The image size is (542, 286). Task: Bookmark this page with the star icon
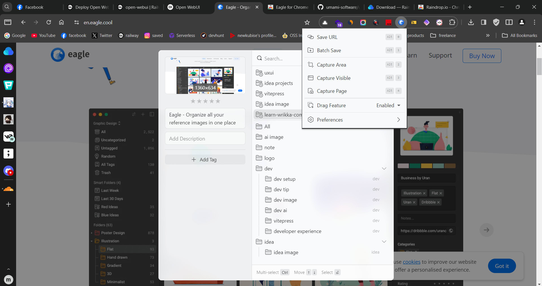(307, 23)
